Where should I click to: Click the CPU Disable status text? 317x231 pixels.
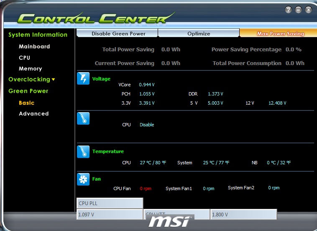click(x=147, y=125)
